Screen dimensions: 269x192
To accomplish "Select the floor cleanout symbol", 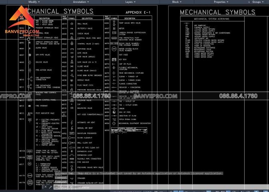I will tap(72, 138).
